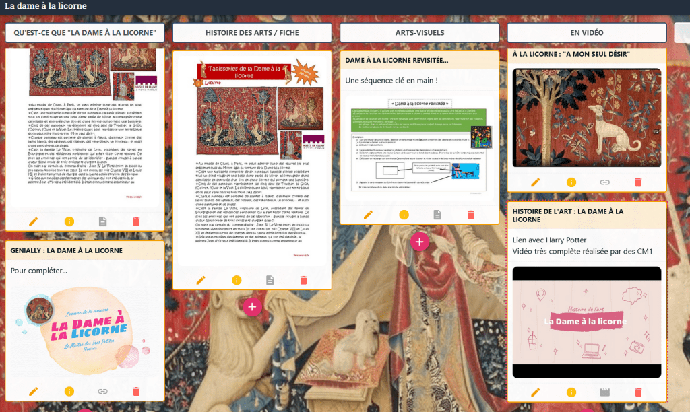Open link icon on A mon seul désir card
690x412 pixels.
click(x=604, y=182)
